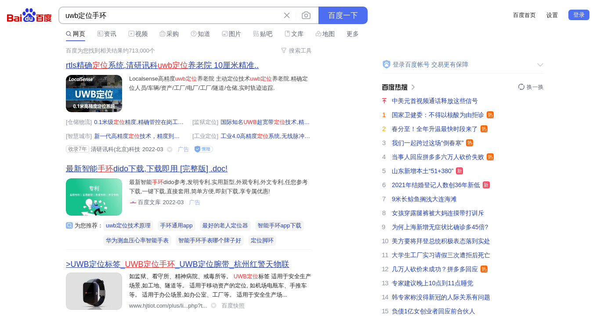Click the 登录 button
Image resolution: width=600 pixels, height=319 pixels.
point(579,15)
